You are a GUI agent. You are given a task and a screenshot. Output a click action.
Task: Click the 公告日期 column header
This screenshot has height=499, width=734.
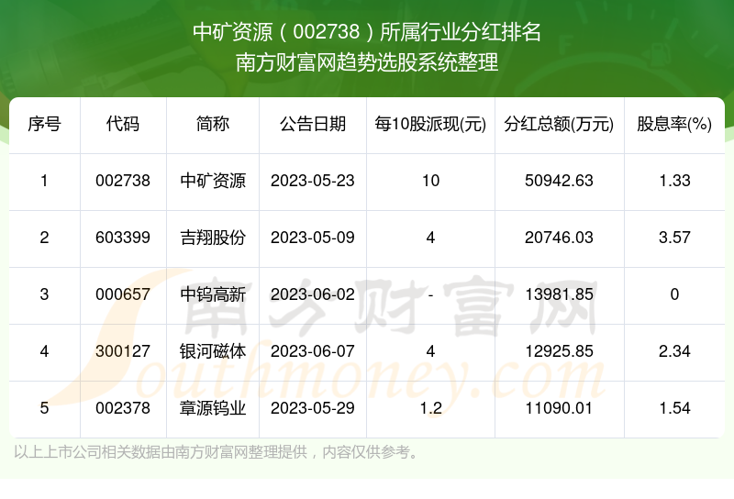[x=313, y=124]
